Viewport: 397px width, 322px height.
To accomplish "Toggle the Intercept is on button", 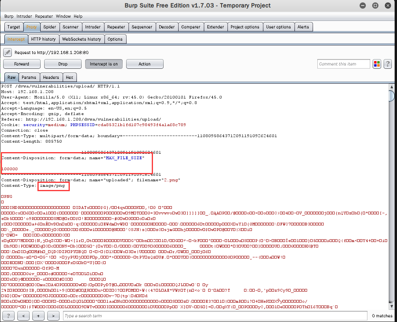I will [104, 64].
